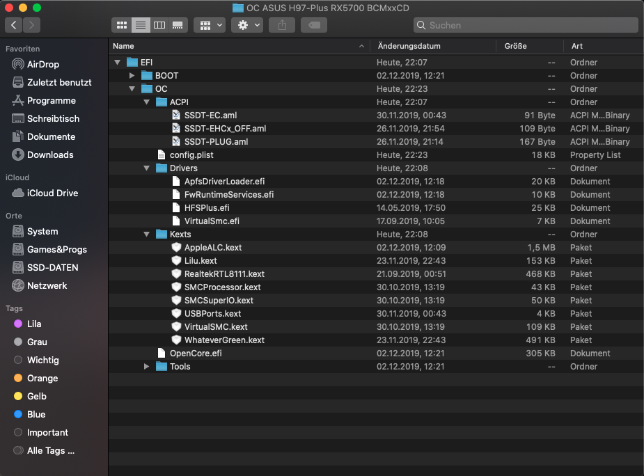The image size is (644, 476).
Task: Select the OpenCore.efi file icon
Action: coord(162,354)
